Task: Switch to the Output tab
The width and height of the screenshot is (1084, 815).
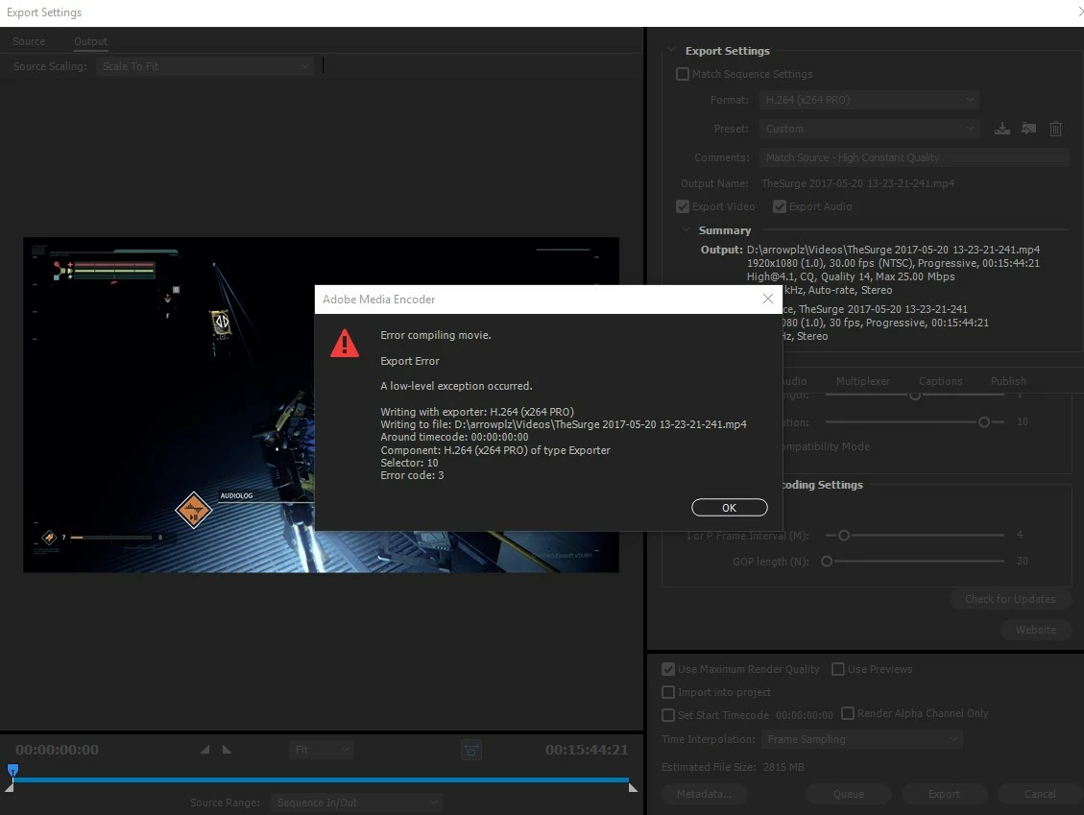Action: click(x=90, y=41)
